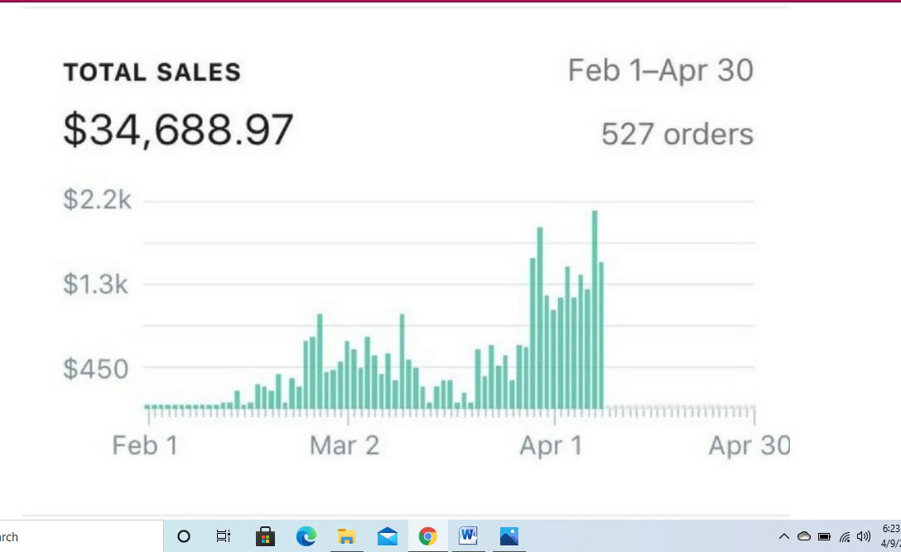Click the TOTAL SALES heading
901x552 pixels.
(x=152, y=72)
